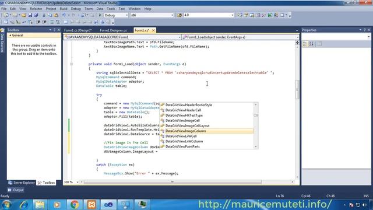Open the Form1_Load member dropdown
The height and width of the screenshot is (210, 373).
(x=297, y=37)
